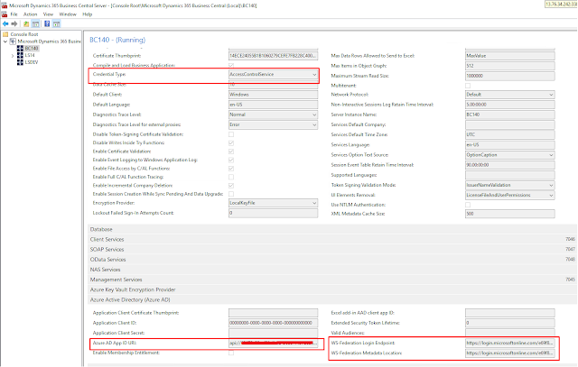
Task: Click the Certificate Thumbprint field
Action: pyautogui.click(x=273, y=56)
